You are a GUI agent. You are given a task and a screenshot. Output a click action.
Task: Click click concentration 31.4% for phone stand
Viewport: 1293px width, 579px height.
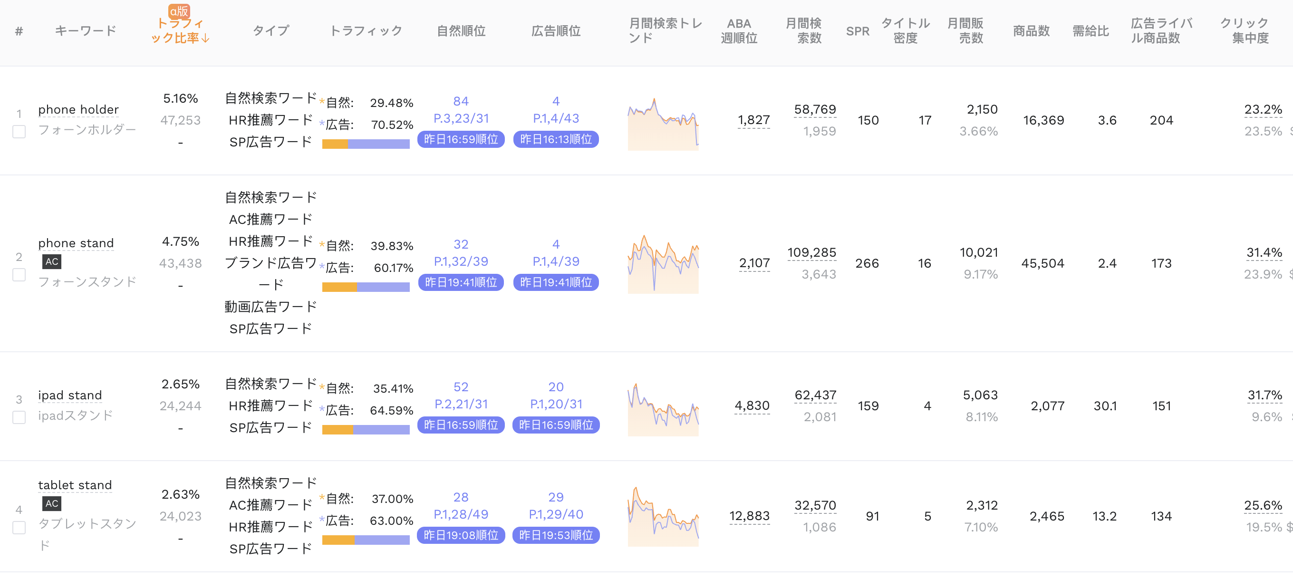point(1264,252)
